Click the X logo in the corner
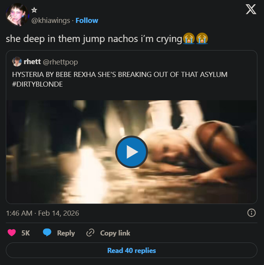Image resolution: width=264 pixels, height=265 pixels. click(x=251, y=9)
